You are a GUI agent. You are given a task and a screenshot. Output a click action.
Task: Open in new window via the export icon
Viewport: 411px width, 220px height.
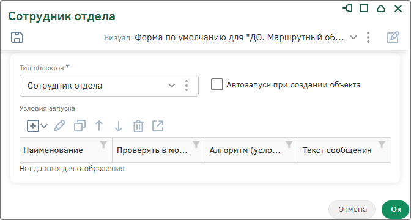(158, 126)
